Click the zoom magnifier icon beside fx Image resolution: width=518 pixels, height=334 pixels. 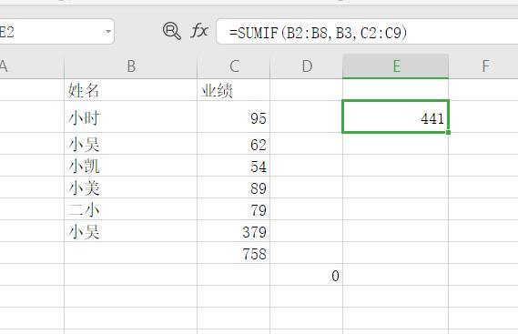172,31
